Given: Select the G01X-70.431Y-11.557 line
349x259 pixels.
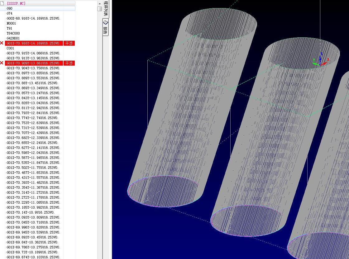Looking at the screenshot, I should (33, 178).
